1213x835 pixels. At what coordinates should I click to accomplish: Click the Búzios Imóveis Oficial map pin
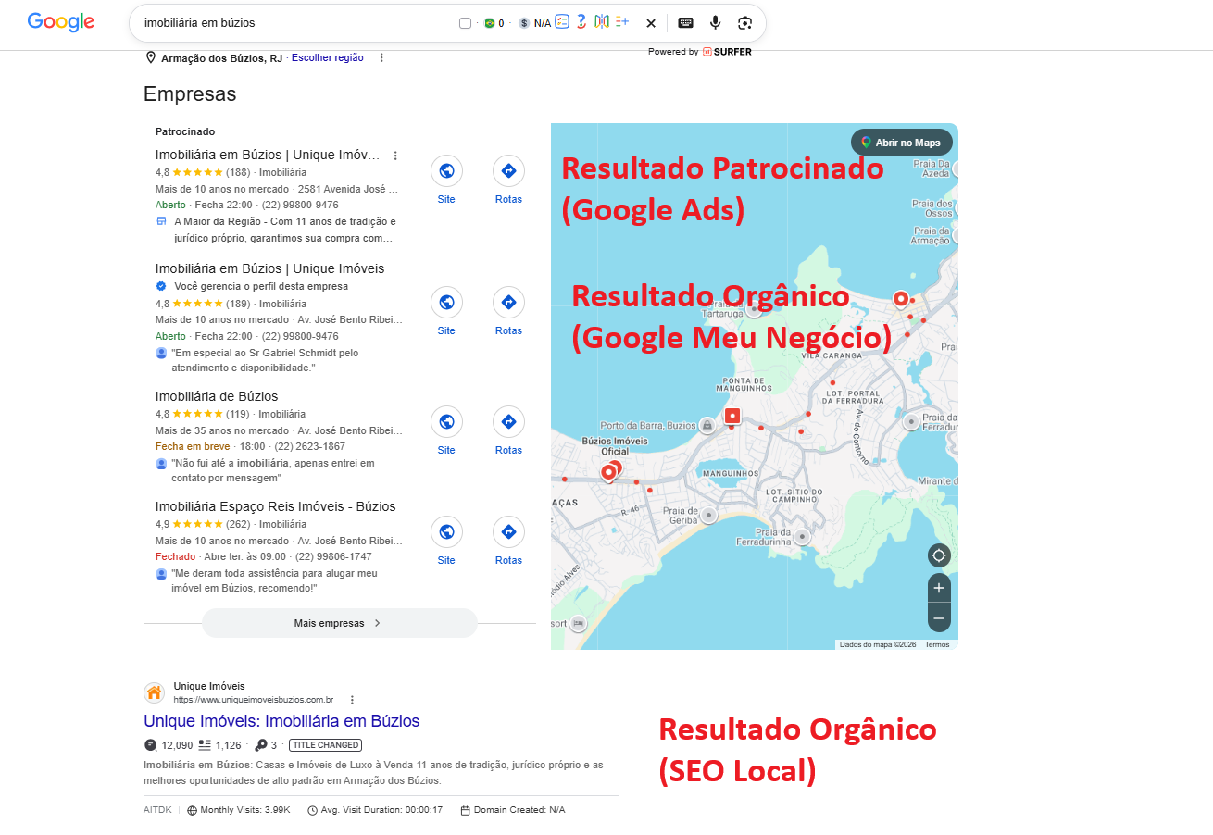[x=608, y=473]
